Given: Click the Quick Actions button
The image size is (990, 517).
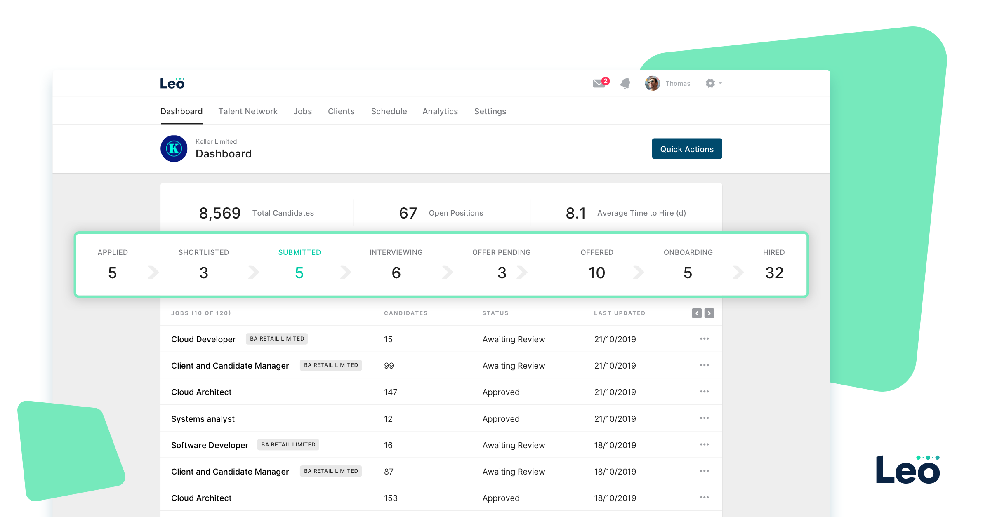Looking at the screenshot, I should point(686,149).
